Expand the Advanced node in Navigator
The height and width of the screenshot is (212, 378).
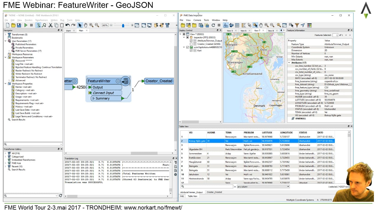[x=9, y=80]
